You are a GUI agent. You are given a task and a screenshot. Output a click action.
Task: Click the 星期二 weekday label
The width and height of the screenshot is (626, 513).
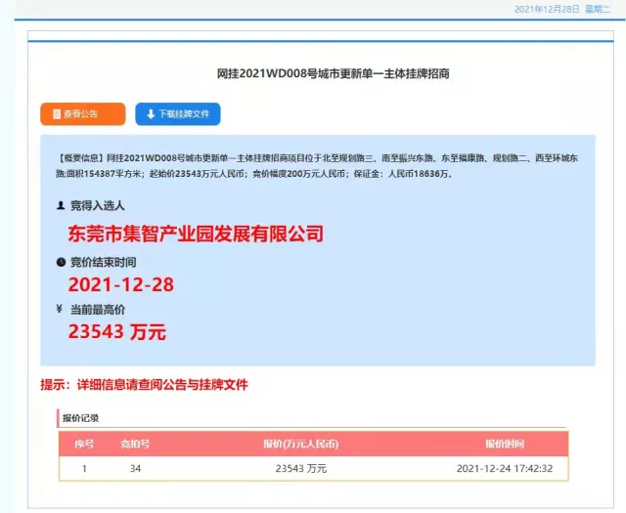pyautogui.click(x=598, y=9)
